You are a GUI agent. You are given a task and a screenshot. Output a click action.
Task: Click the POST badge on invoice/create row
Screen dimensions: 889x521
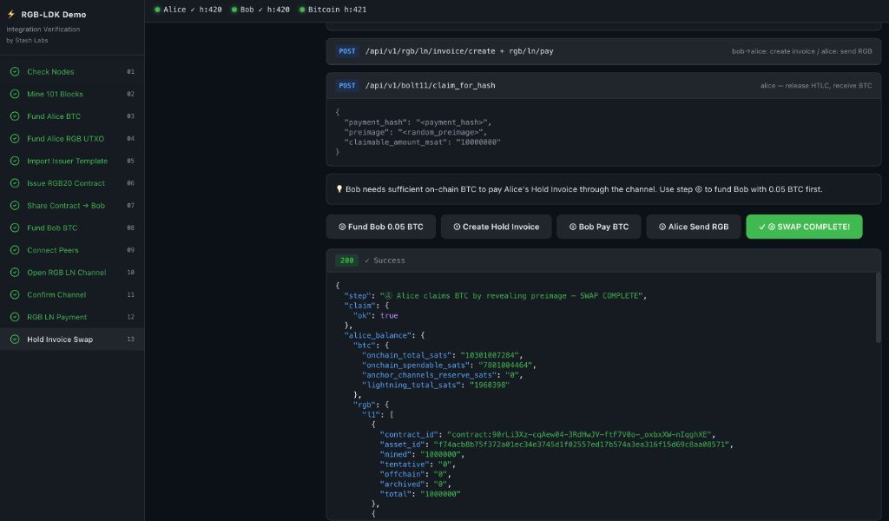347,51
